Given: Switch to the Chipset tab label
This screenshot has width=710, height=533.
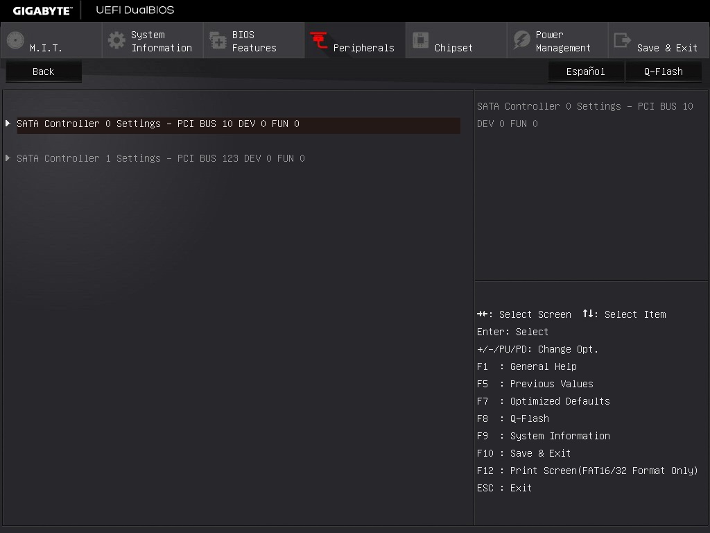Looking at the screenshot, I should [453, 48].
